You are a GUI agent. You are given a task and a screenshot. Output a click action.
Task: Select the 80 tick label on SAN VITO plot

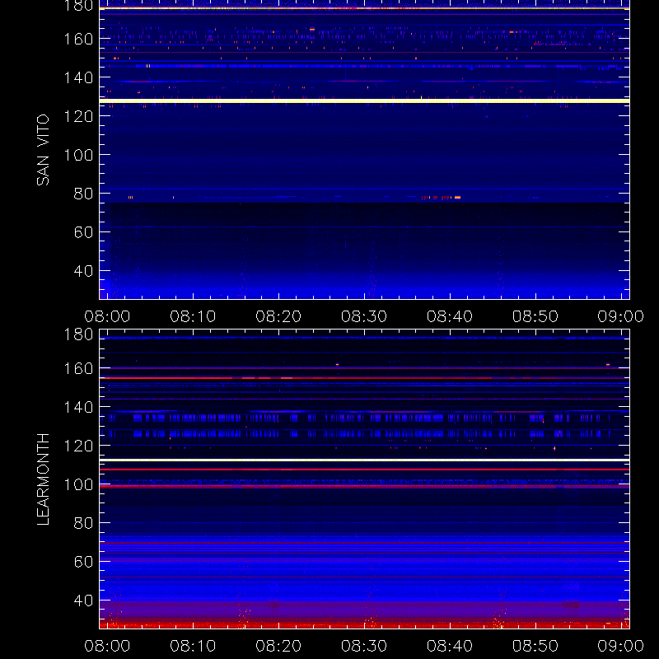point(83,194)
